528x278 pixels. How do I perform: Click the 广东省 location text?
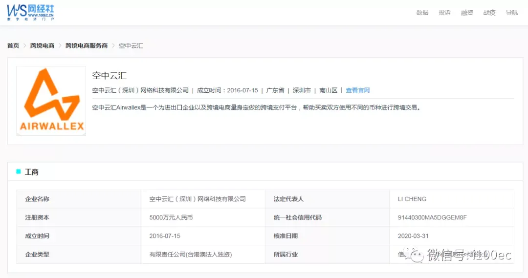point(275,90)
